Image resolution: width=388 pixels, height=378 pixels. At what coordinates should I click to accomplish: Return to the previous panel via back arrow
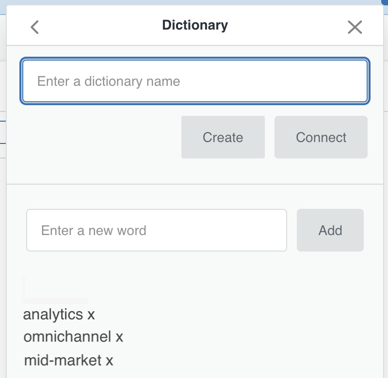point(34,27)
